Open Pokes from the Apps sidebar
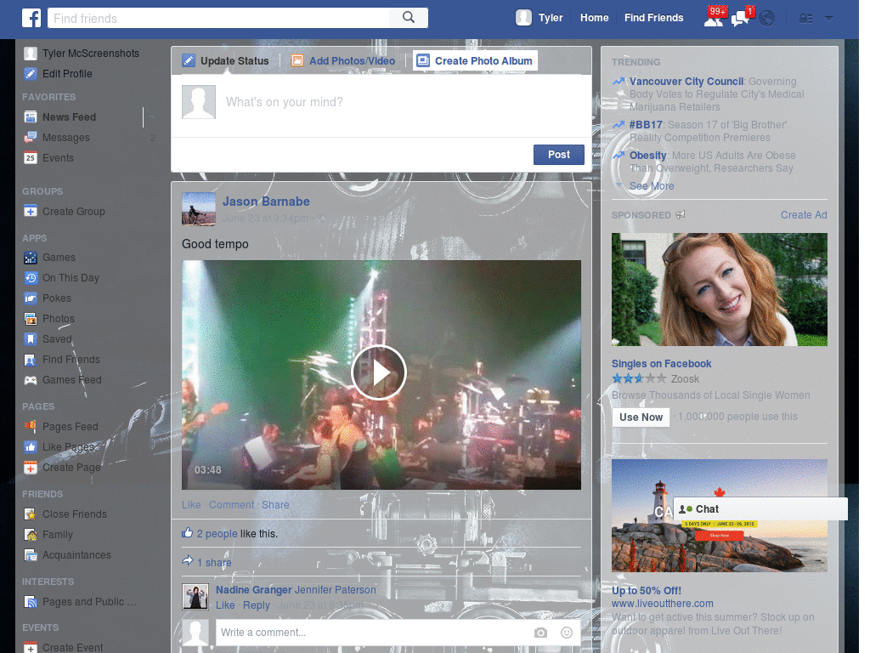The width and height of the screenshot is (870, 653). [x=59, y=298]
